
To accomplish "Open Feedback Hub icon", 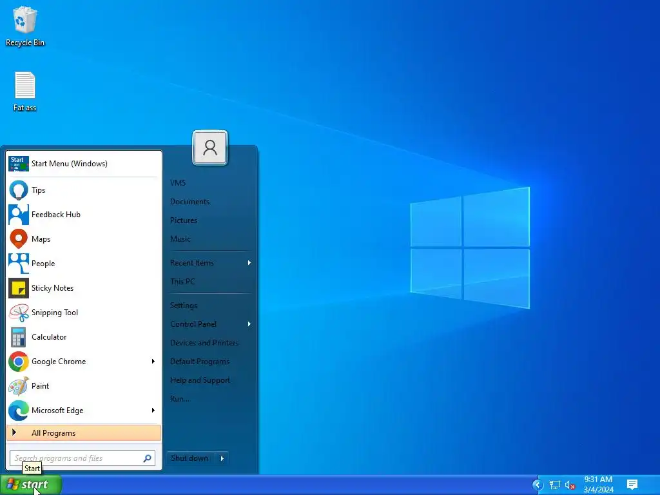I will [19, 215].
